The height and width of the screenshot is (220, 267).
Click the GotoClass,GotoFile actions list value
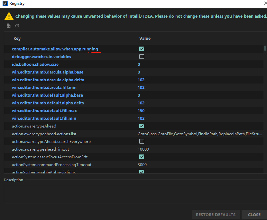200,134
